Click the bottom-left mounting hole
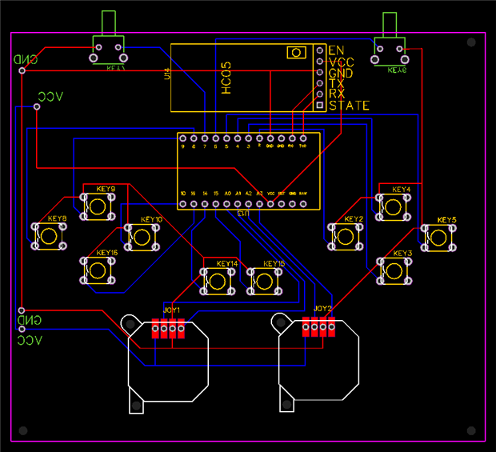Screen dimensions: 496x452 23,430
